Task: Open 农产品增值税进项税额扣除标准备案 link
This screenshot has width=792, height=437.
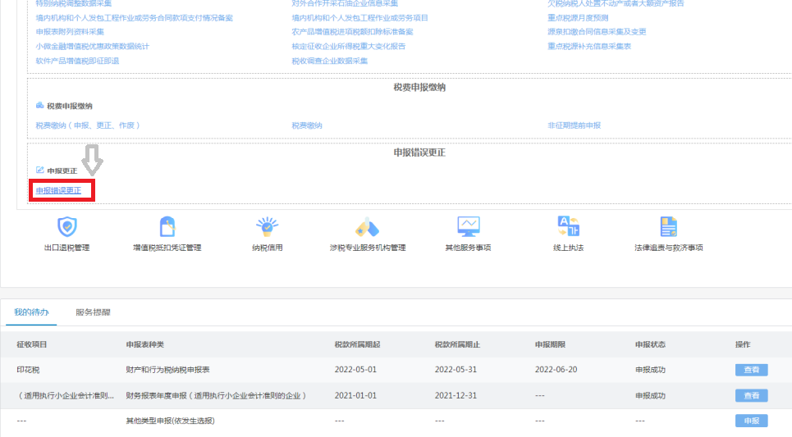Action: [x=353, y=32]
